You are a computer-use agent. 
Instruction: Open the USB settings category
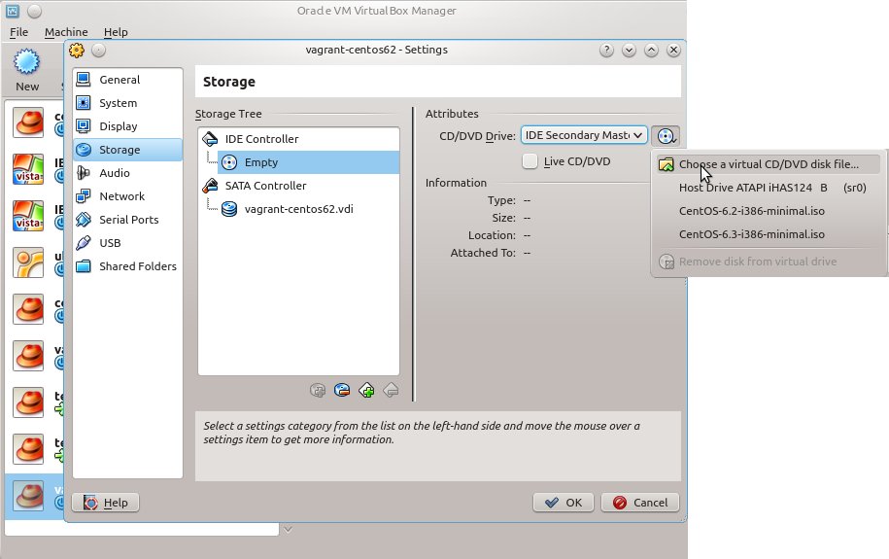(x=127, y=242)
